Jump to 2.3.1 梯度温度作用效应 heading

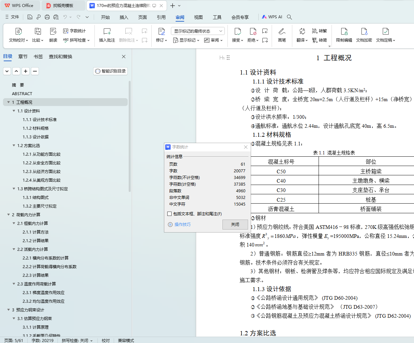(44, 292)
